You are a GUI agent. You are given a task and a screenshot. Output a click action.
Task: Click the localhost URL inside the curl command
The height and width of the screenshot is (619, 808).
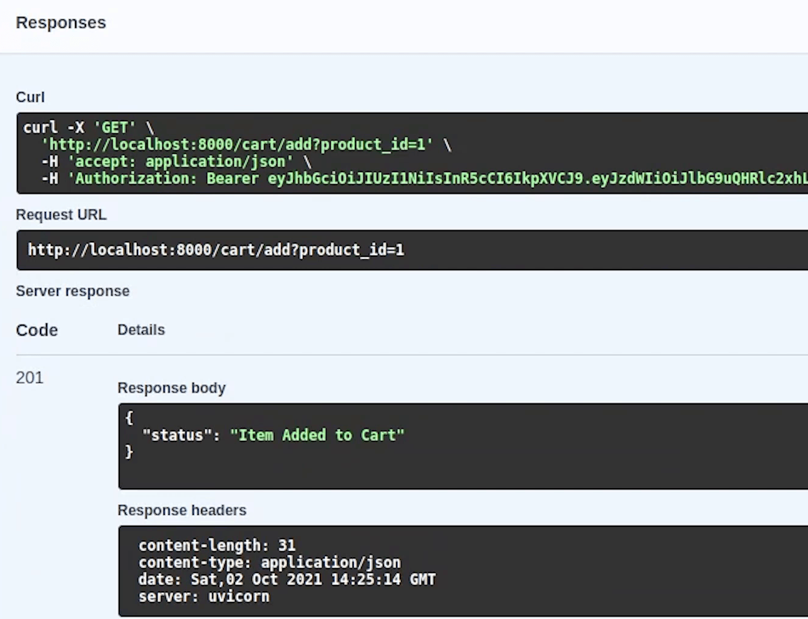pos(237,145)
